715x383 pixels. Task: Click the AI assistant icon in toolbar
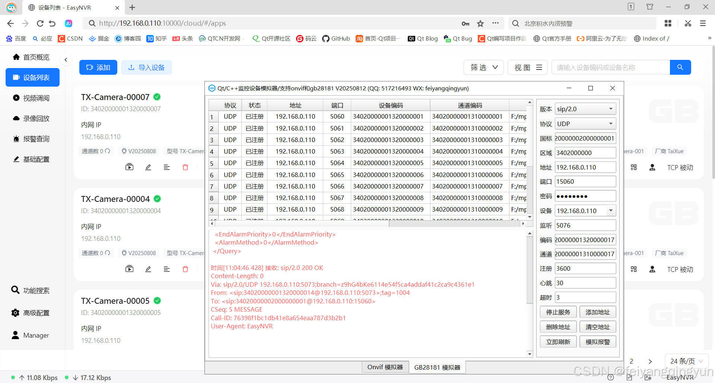(x=69, y=23)
